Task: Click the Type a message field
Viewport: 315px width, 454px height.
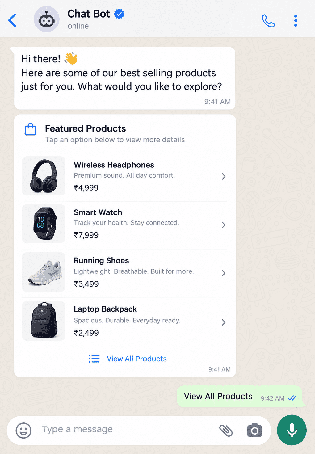Action: coord(127,429)
